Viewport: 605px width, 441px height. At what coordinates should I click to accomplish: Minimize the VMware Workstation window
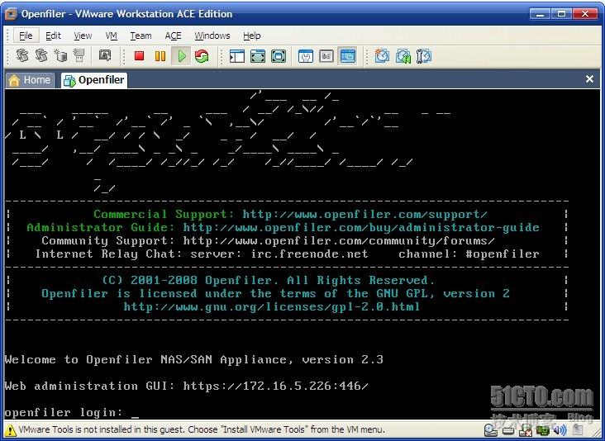(541, 14)
